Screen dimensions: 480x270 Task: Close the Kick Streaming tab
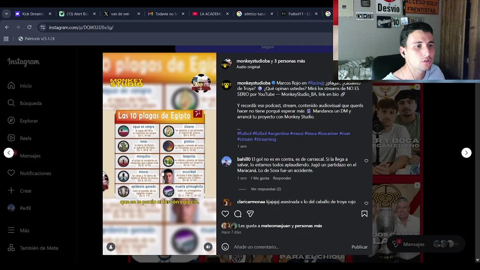(x=50, y=14)
